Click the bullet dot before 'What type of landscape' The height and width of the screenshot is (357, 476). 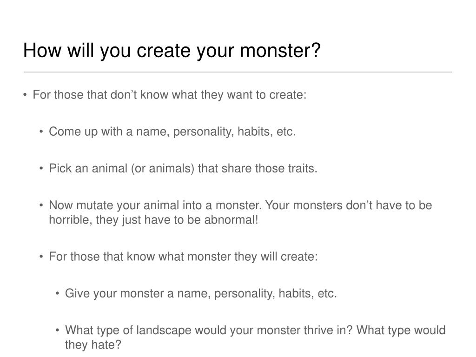pyautogui.click(x=57, y=331)
